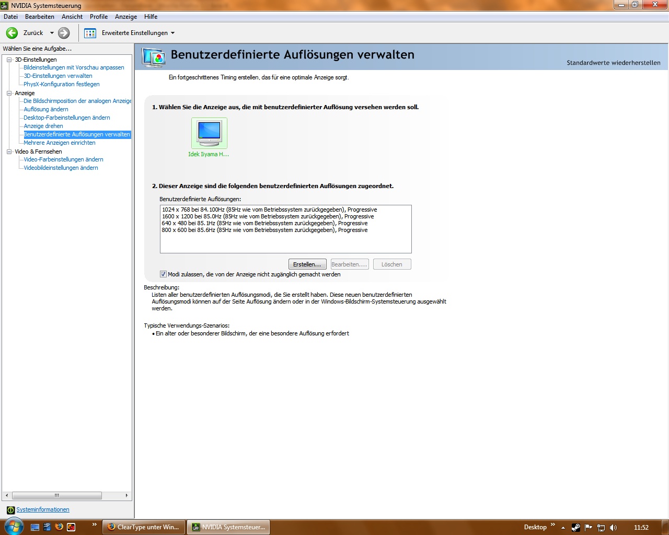Open the Action Center flag icon
This screenshot has width=669, height=535.
tap(589, 528)
